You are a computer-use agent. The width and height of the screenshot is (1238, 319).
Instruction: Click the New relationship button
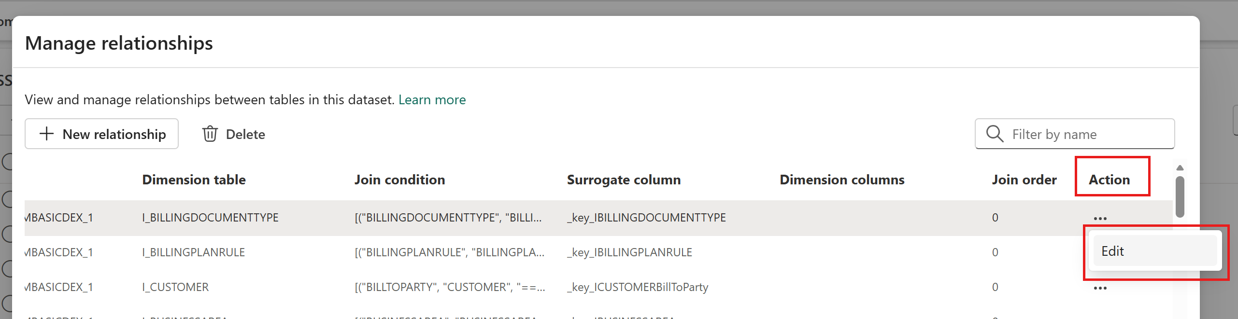click(101, 134)
